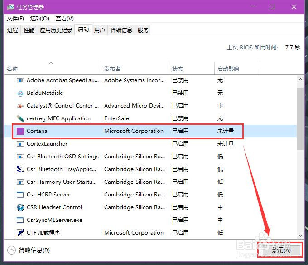Click the BIOS time value 7.7 秒
This screenshot has height=265, width=308.
[x=293, y=47]
